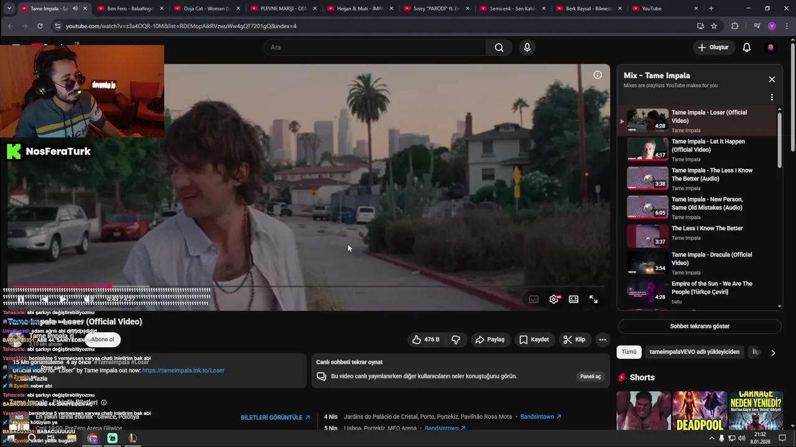Click the address bar URL
This screenshot has height=447, width=796.
(x=181, y=26)
